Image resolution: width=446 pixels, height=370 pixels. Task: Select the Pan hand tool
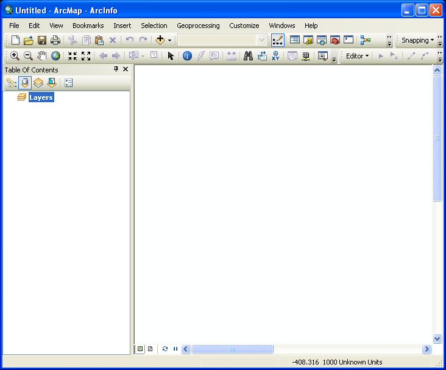tap(42, 56)
